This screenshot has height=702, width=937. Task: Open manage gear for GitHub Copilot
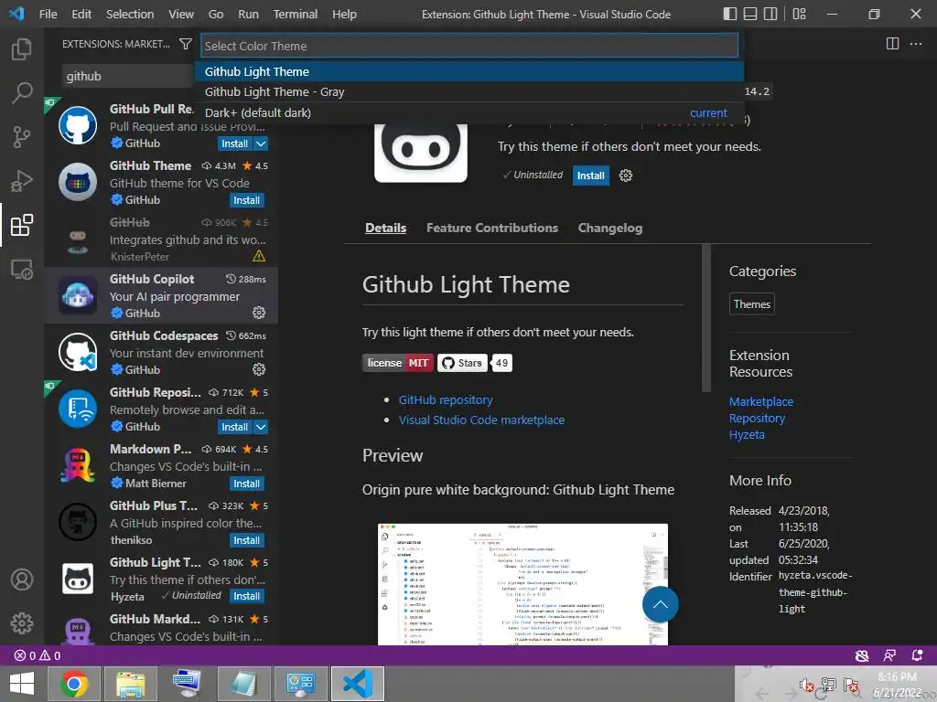point(259,313)
